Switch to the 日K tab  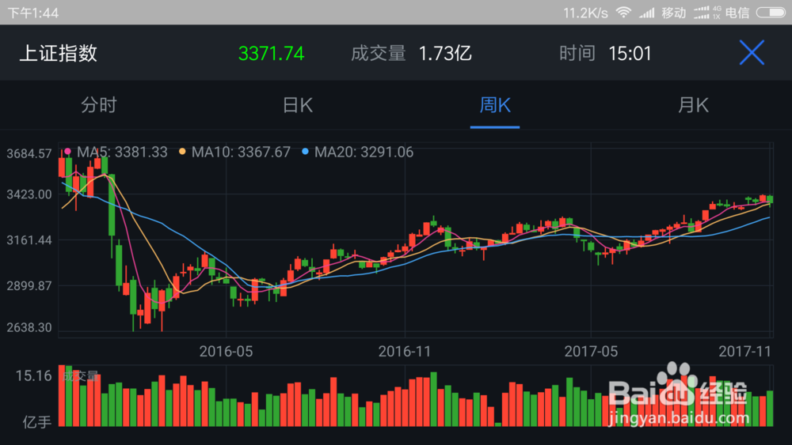(x=298, y=105)
